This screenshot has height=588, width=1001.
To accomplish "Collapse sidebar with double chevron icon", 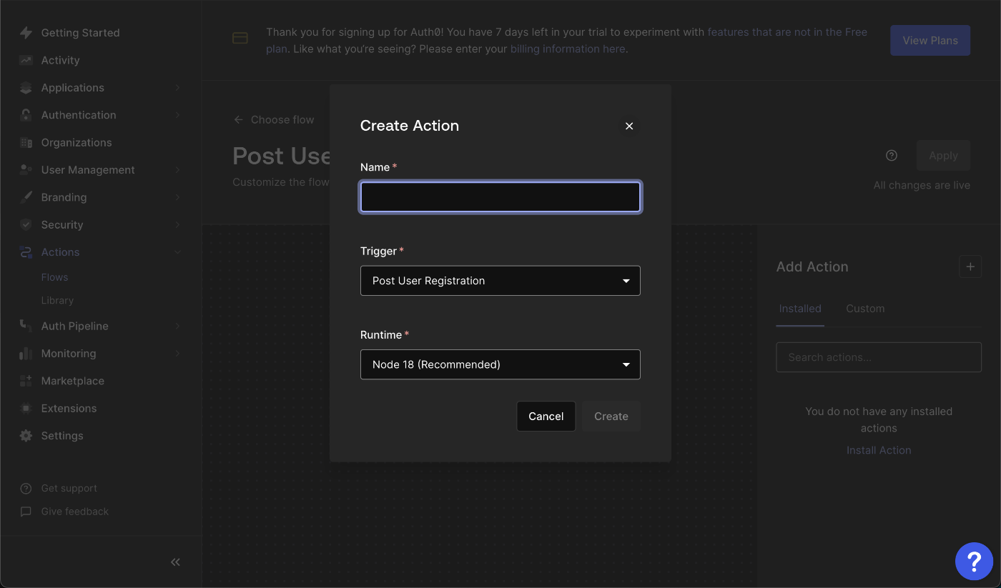I will point(175,562).
